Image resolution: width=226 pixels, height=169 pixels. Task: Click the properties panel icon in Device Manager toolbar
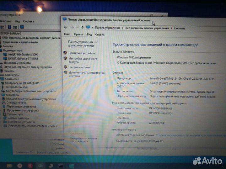pos(15,27)
